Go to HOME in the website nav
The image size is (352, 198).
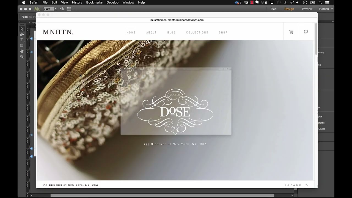pos(131,32)
